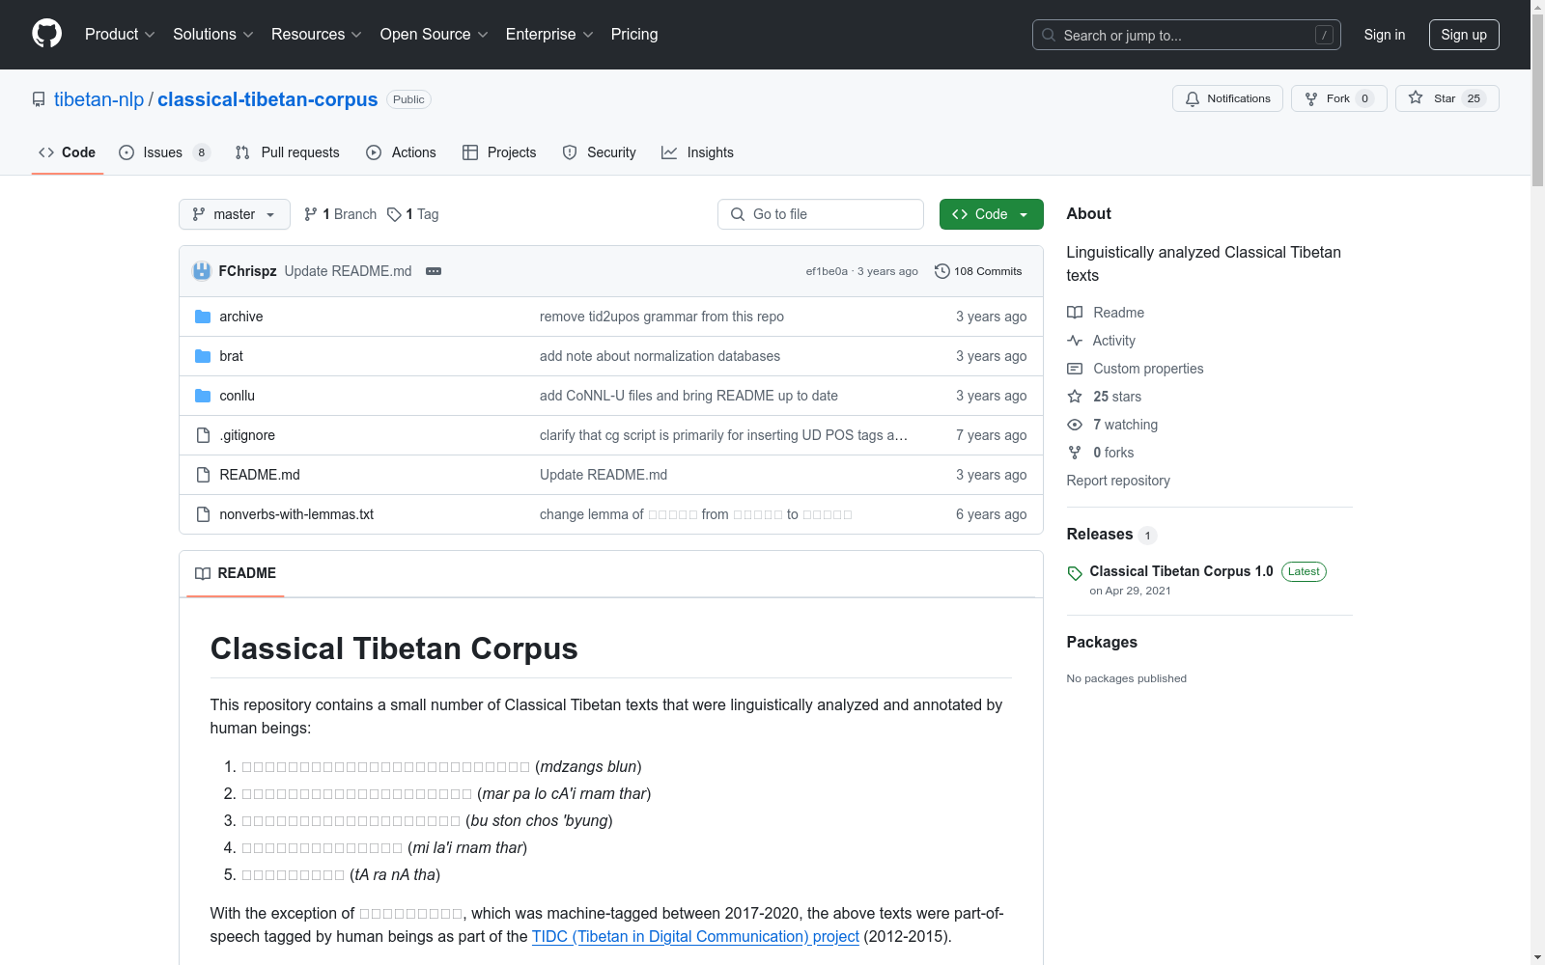Expand the Enterprise menu

point(549,35)
